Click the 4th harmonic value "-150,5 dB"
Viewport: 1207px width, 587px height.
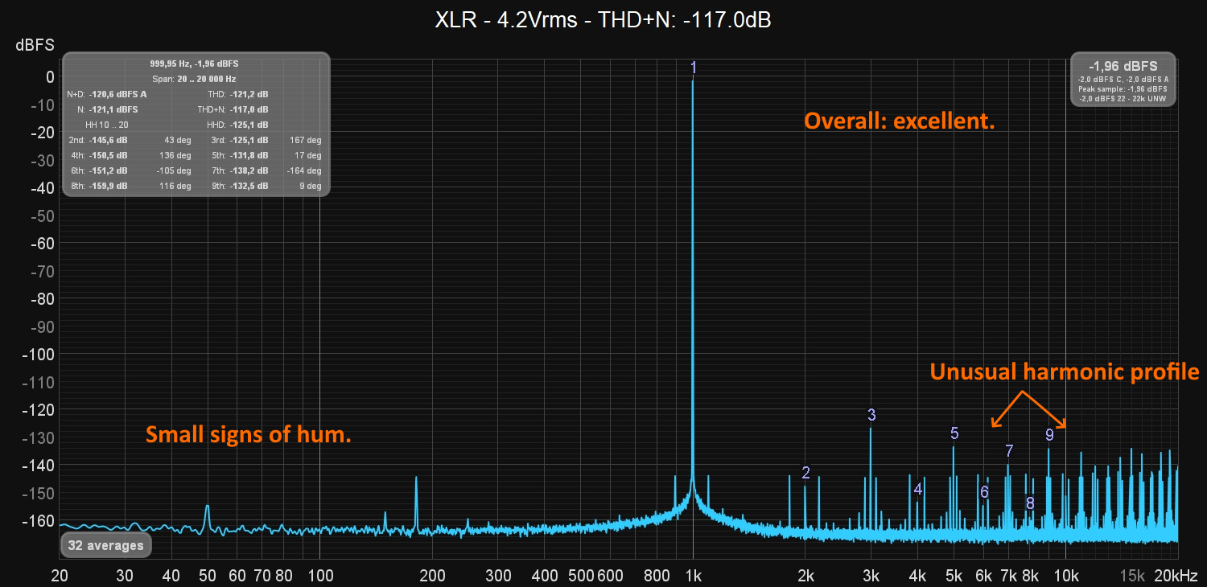pos(108,155)
